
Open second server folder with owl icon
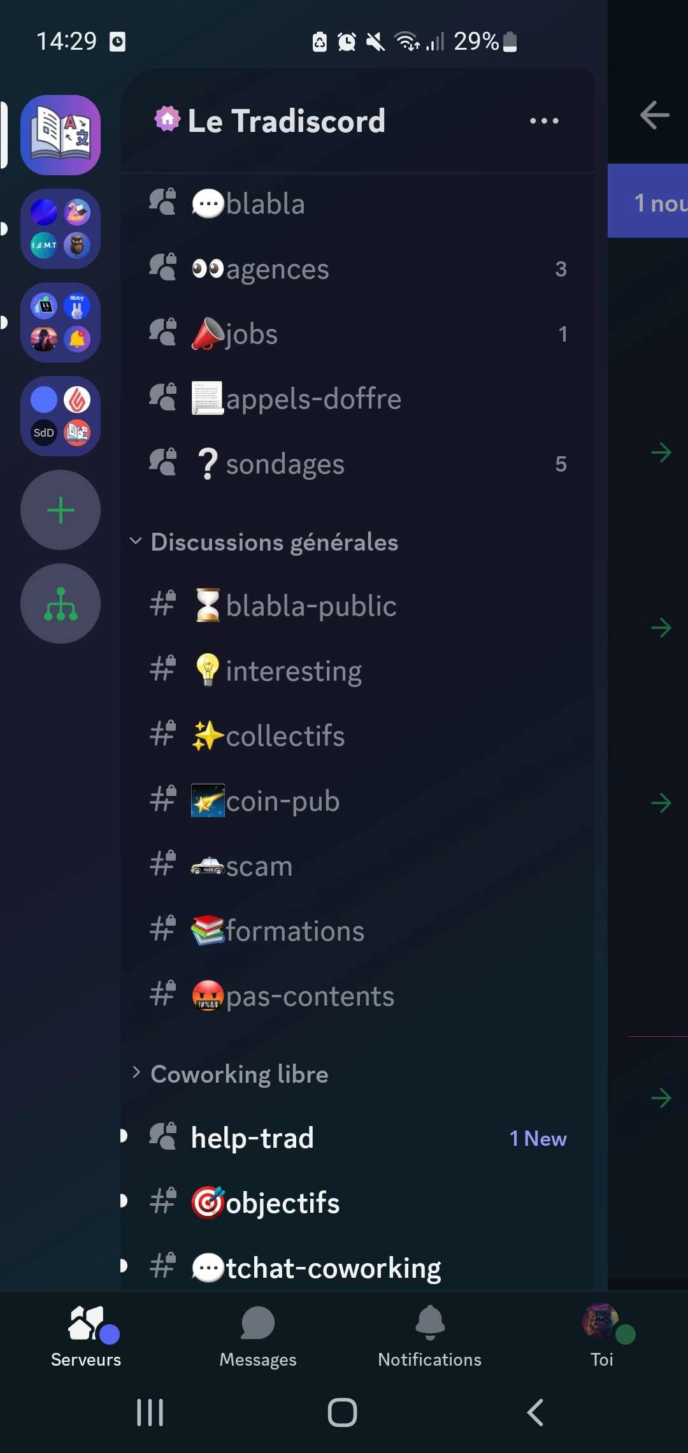(x=61, y=229)
